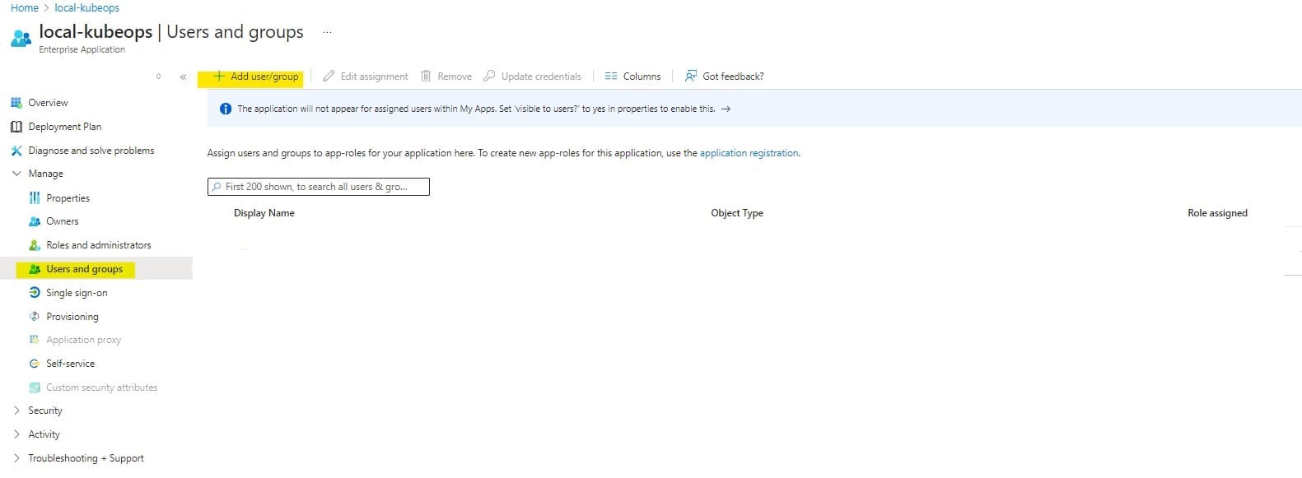Click the Self-service icon

point(35,364)
